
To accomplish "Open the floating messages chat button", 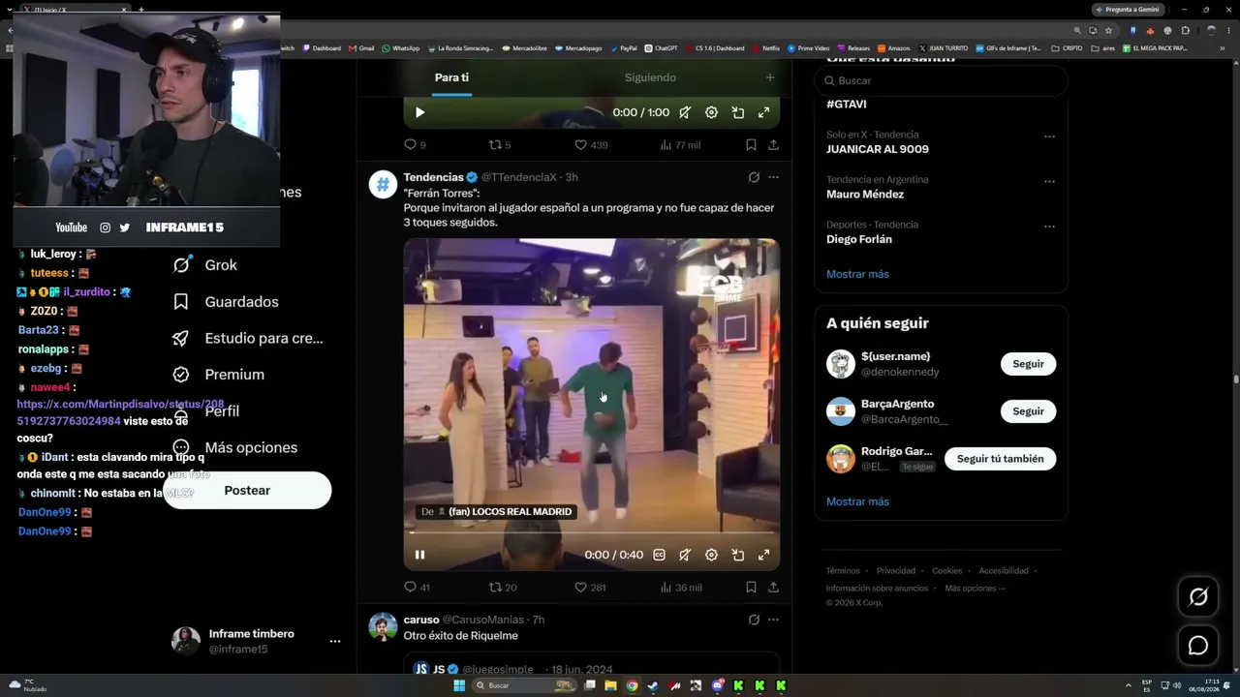I will tap(1198, 646).
